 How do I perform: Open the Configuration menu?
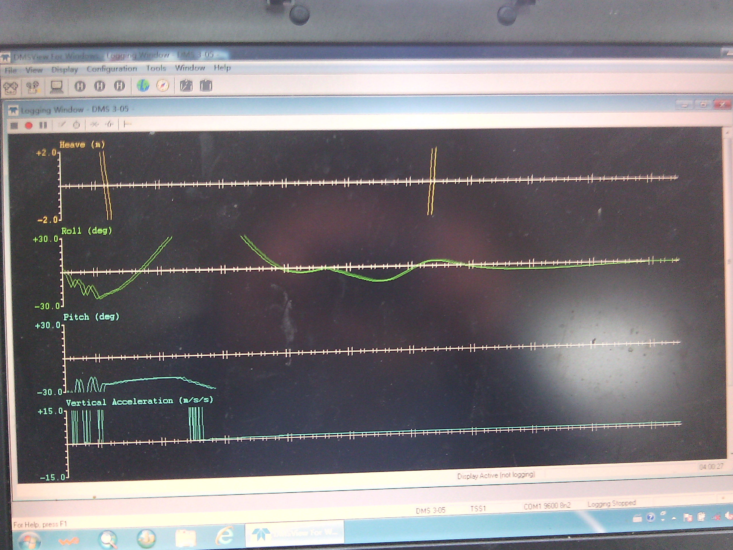pos(112,69)
